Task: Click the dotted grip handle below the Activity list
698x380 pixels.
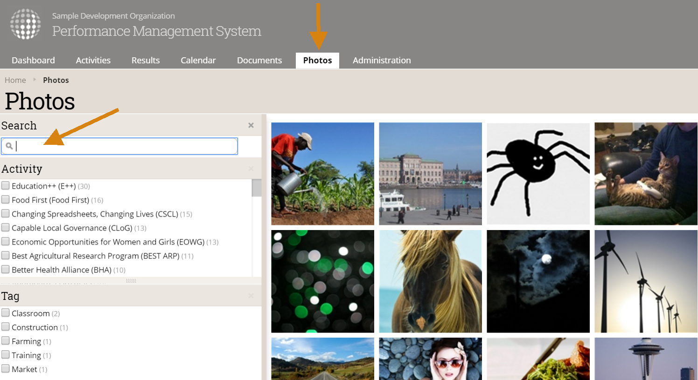Action: tap(131, 281)
